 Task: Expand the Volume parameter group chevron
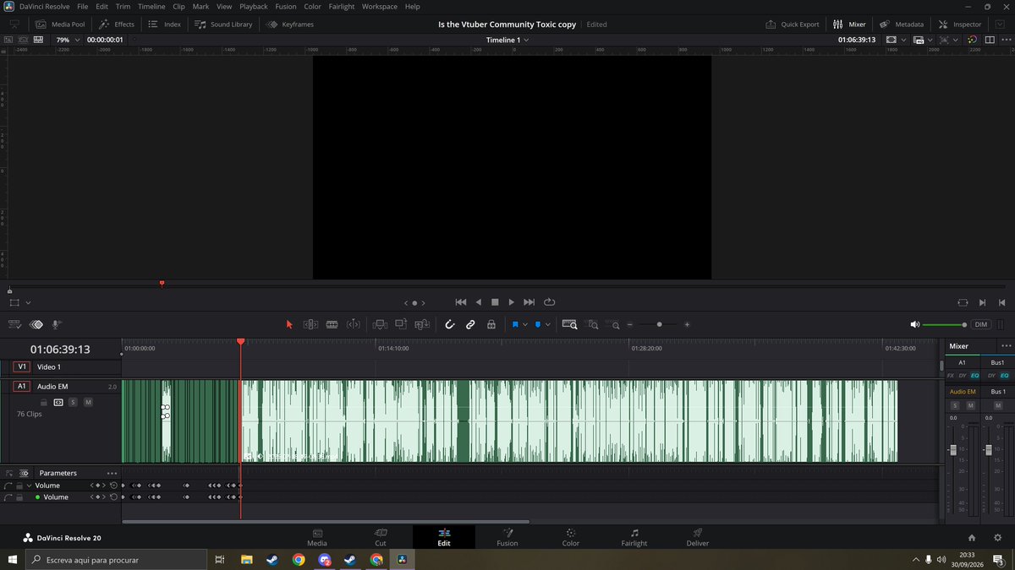tap(29, 486)
